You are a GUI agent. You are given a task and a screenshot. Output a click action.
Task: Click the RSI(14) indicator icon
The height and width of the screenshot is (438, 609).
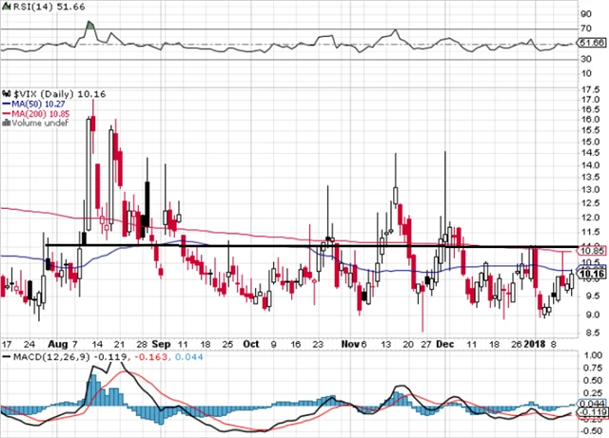(6, 7)
